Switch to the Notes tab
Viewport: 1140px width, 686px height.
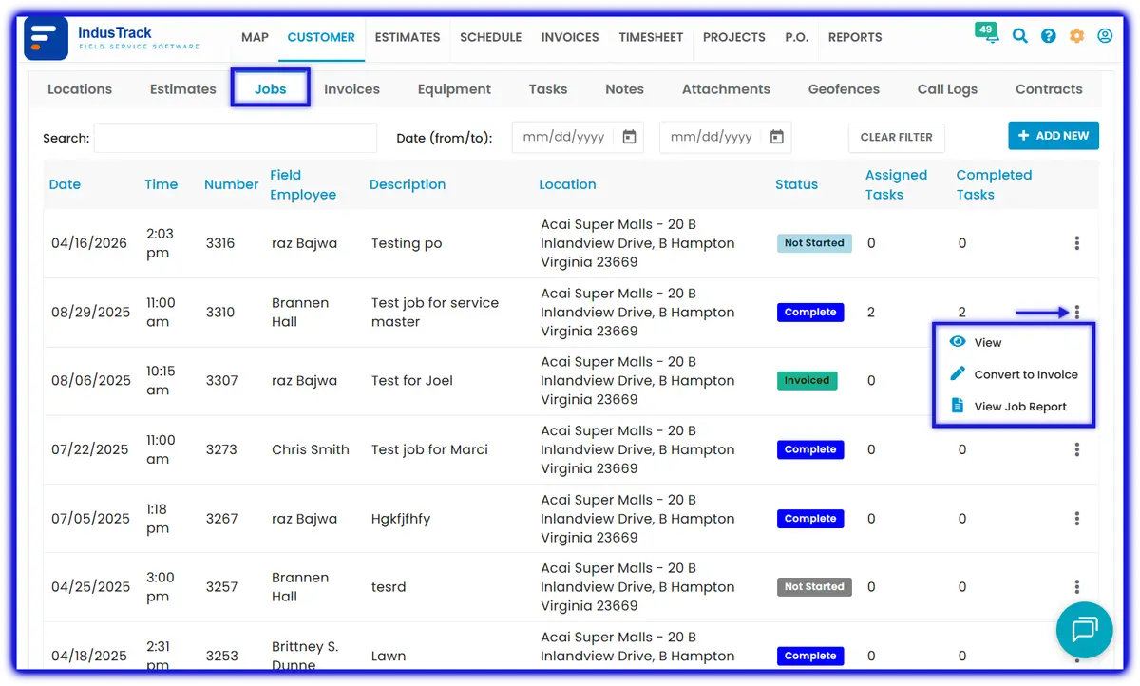pyautogui.click(x=624, y=89)
